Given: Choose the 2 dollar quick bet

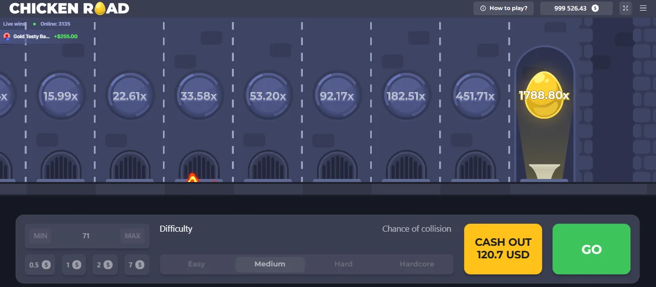Looking at the screenshot, I should click(105, 264).
